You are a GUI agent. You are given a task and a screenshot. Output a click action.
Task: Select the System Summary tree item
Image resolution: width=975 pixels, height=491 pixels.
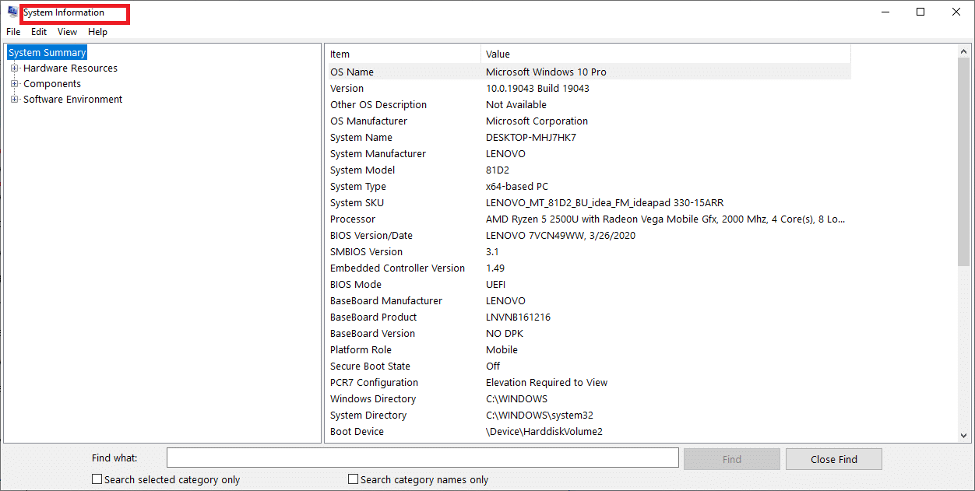(47, 53)
